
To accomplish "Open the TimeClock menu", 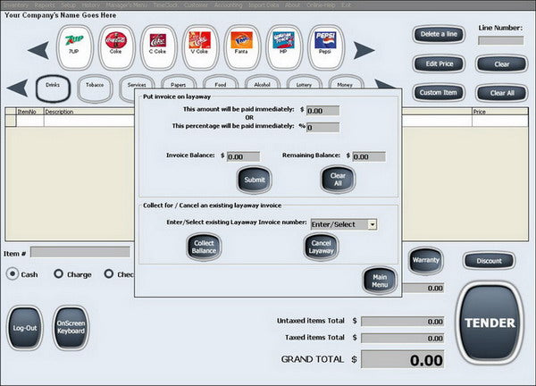I will [165, 5].
